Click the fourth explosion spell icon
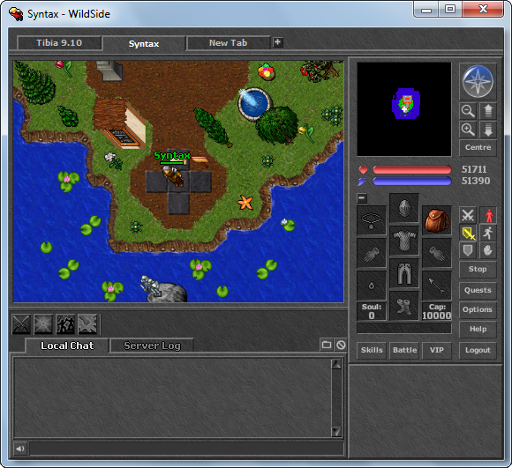The width and height of the screenshot is (512, 468). (87, 324)
